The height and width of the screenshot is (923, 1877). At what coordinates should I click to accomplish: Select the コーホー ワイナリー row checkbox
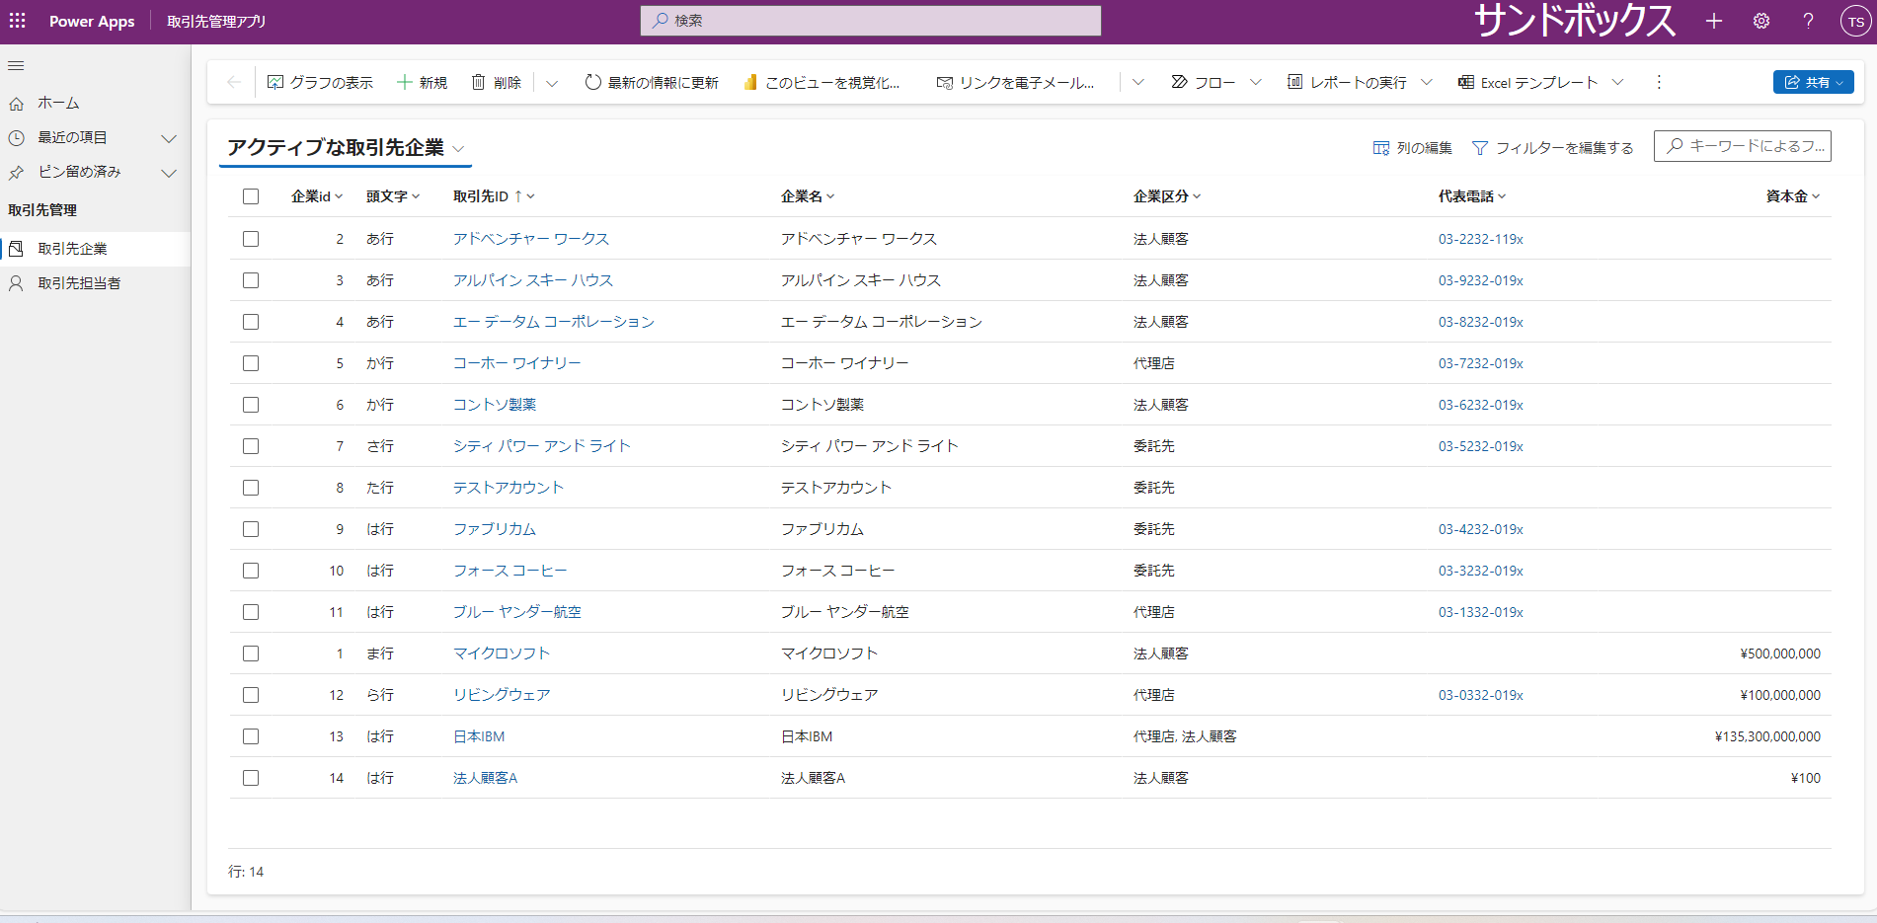tap(251, 363)
